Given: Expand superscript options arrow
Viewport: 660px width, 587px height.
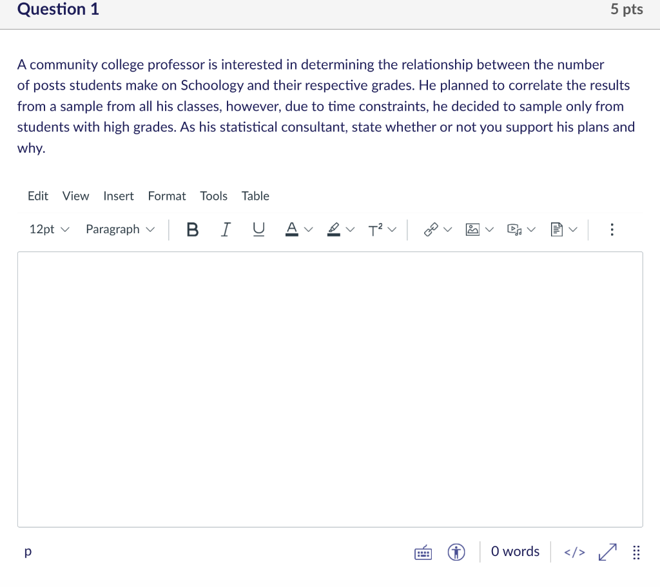Looking at the screenshot, I should point(392,230).
